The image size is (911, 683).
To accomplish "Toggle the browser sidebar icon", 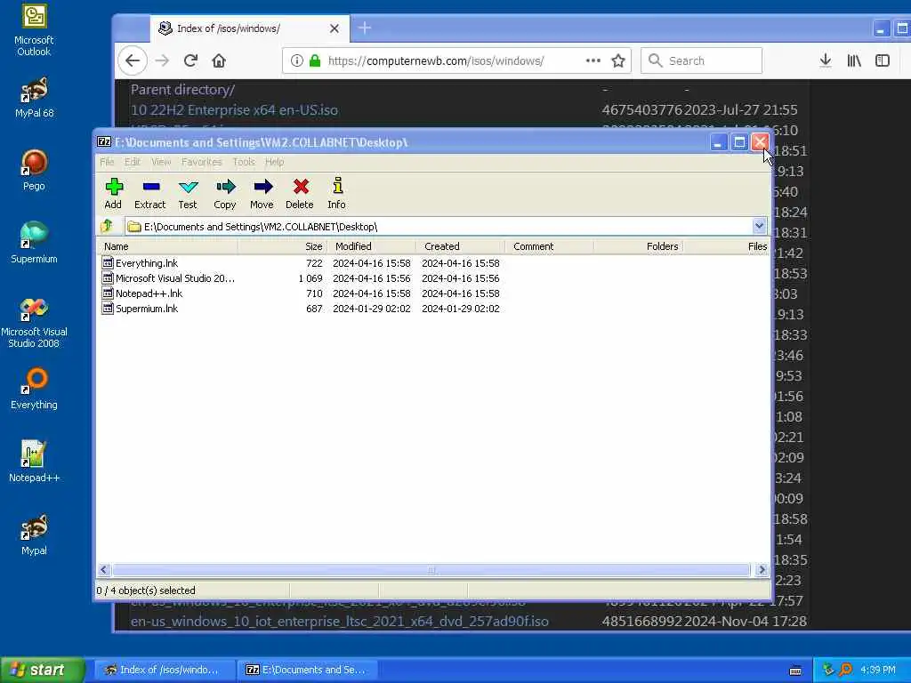I will tap(882, 60).
